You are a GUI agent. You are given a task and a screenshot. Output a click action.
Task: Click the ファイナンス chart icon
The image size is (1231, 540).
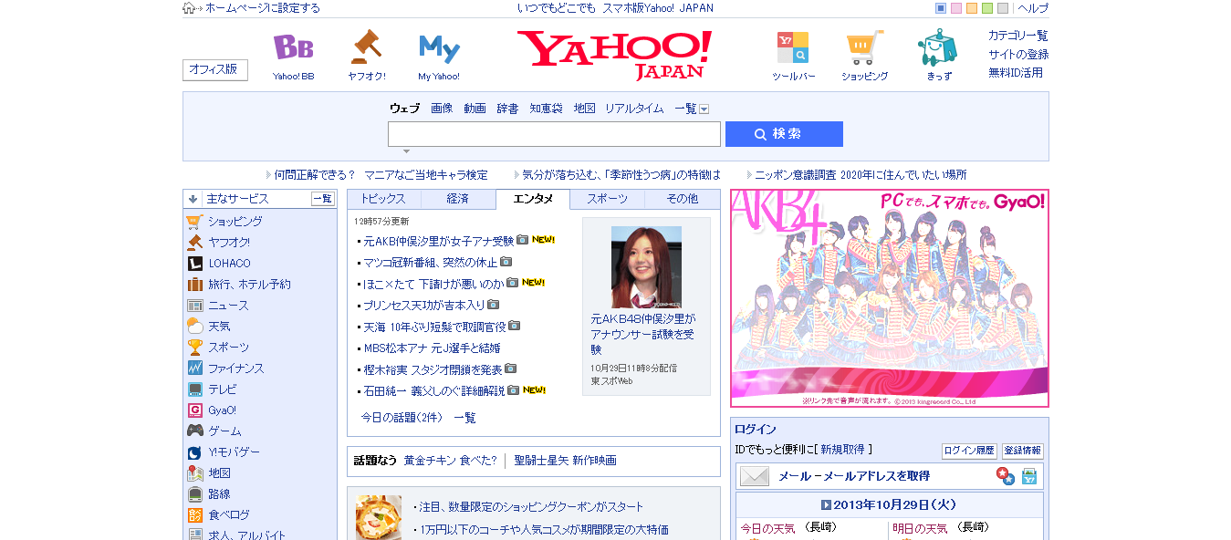pyautogui.click(x=194, y=369)
